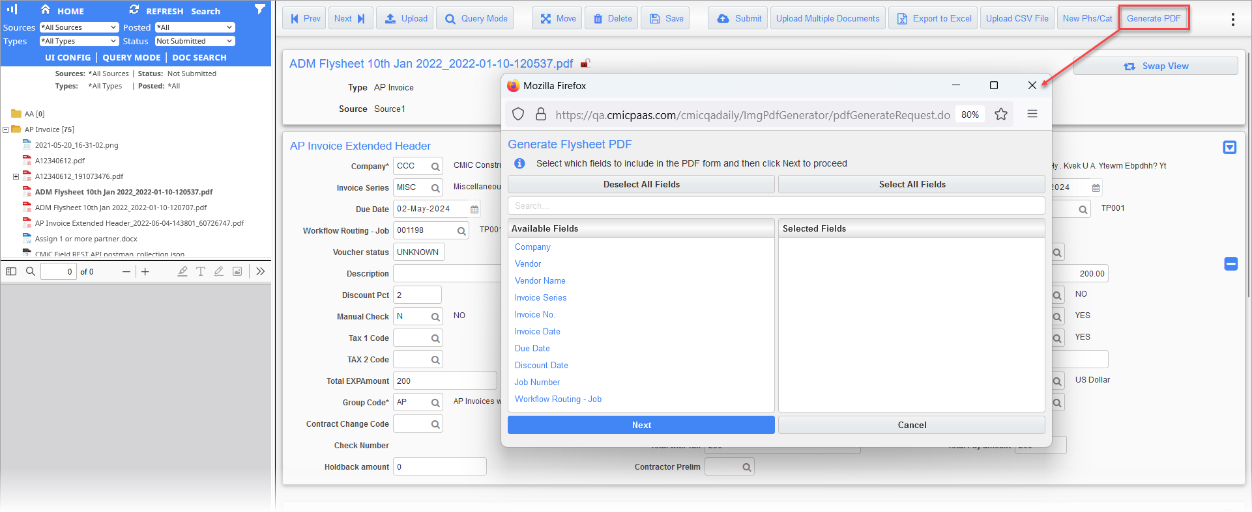Bookmark page with the star icon
Viewport: 1252px width, 512px height.
tap(1001, 115)
